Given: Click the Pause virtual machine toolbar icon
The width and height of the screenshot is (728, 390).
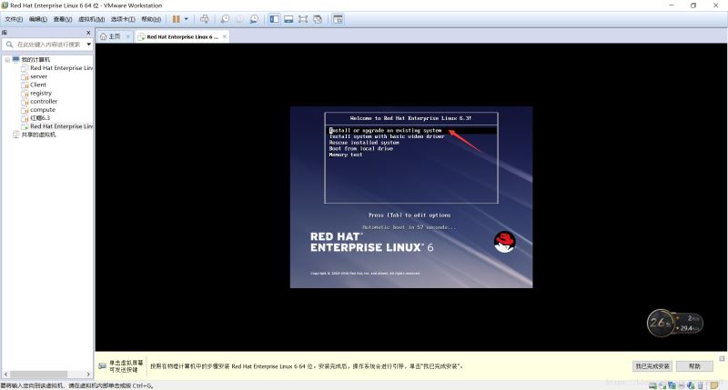Looking at the screenshot, I should point(177,18).
